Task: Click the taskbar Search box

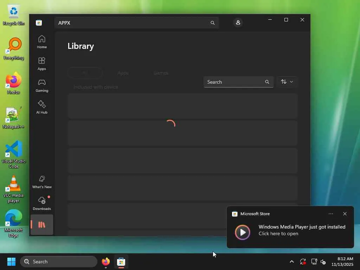Action: (x=59, y=262)
